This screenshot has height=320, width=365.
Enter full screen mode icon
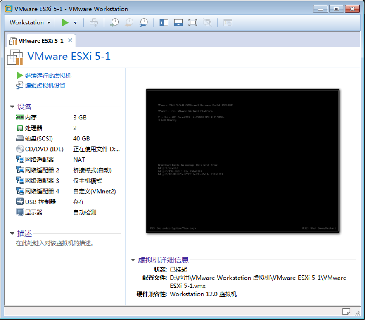point(193,23)
